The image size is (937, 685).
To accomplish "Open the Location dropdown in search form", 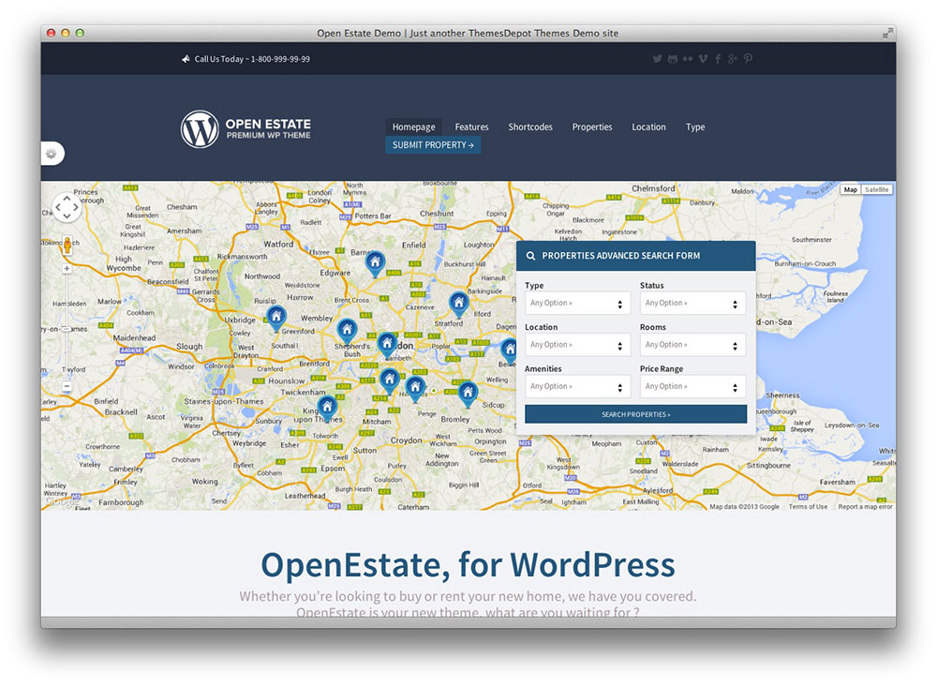I will [577, 345].
